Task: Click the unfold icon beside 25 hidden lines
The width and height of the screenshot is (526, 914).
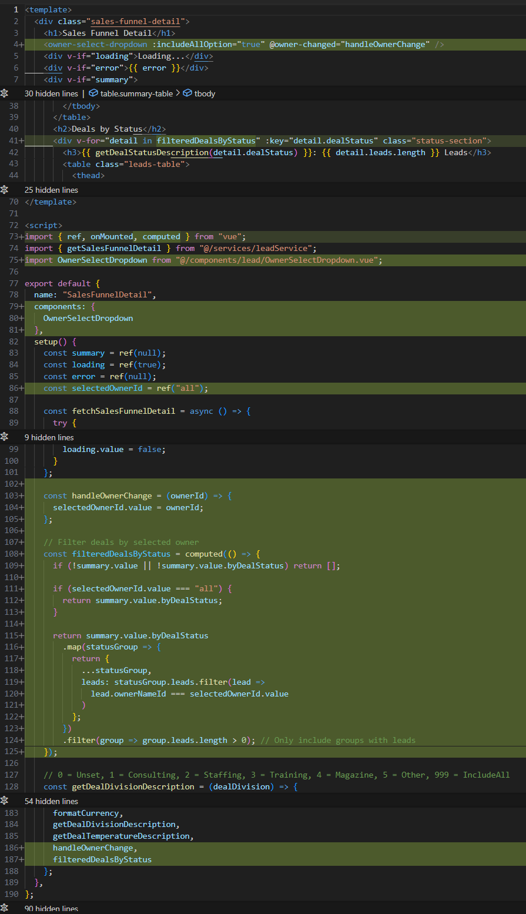Action: [5, 190]
